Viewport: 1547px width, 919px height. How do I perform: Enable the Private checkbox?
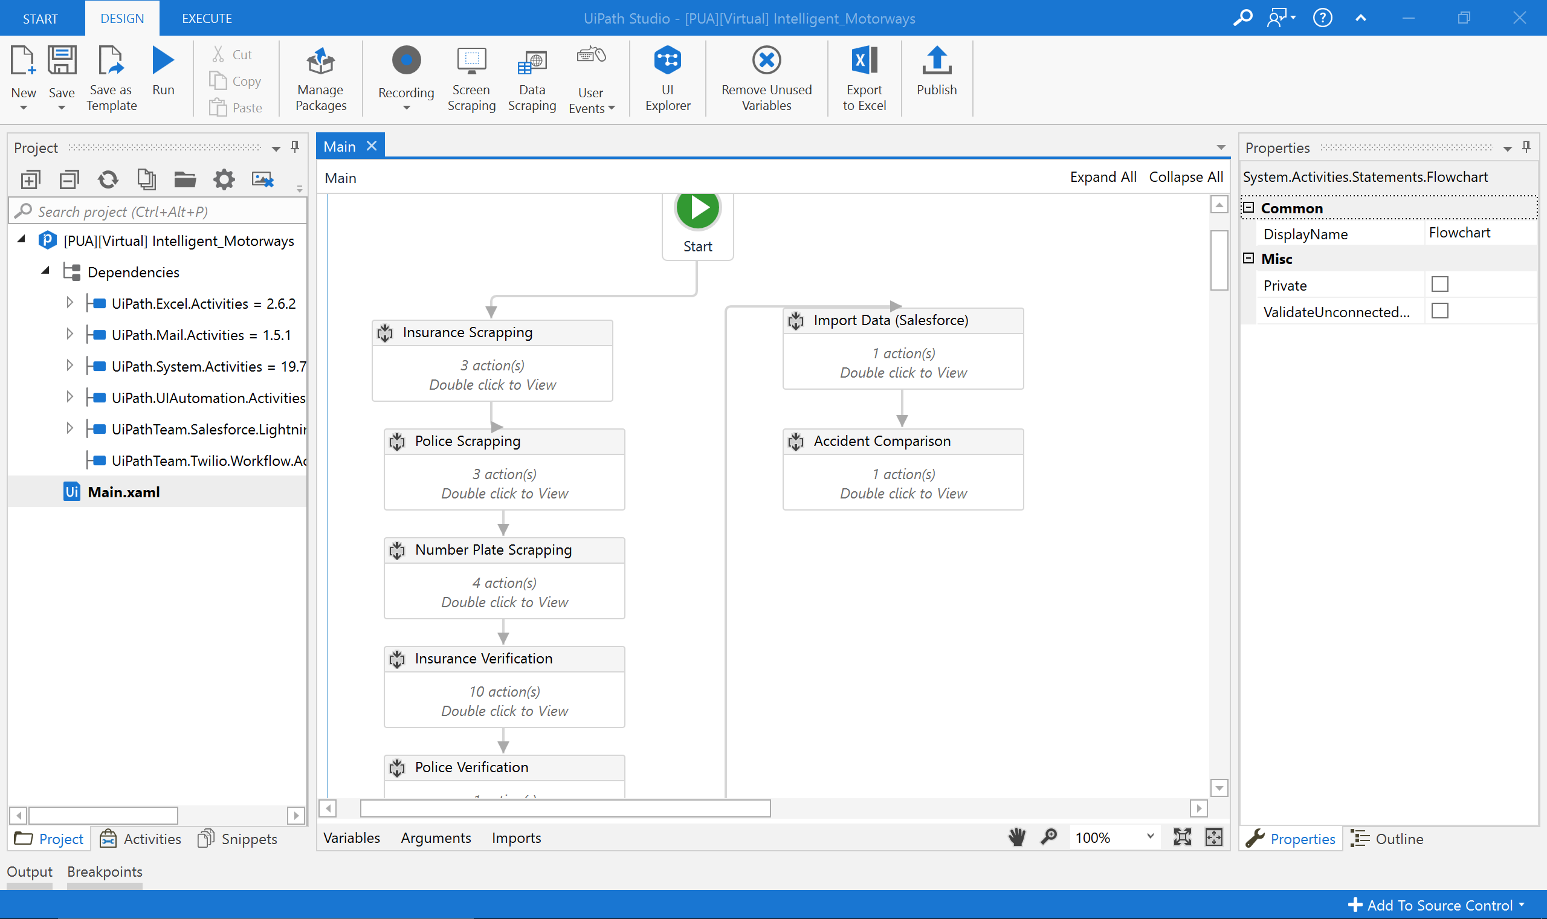click(1440, 285)
